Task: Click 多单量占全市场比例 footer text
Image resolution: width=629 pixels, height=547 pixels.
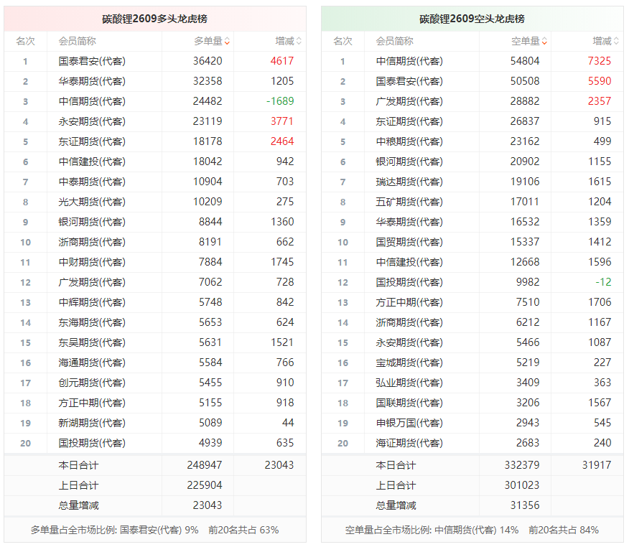Action: (155, 530)
